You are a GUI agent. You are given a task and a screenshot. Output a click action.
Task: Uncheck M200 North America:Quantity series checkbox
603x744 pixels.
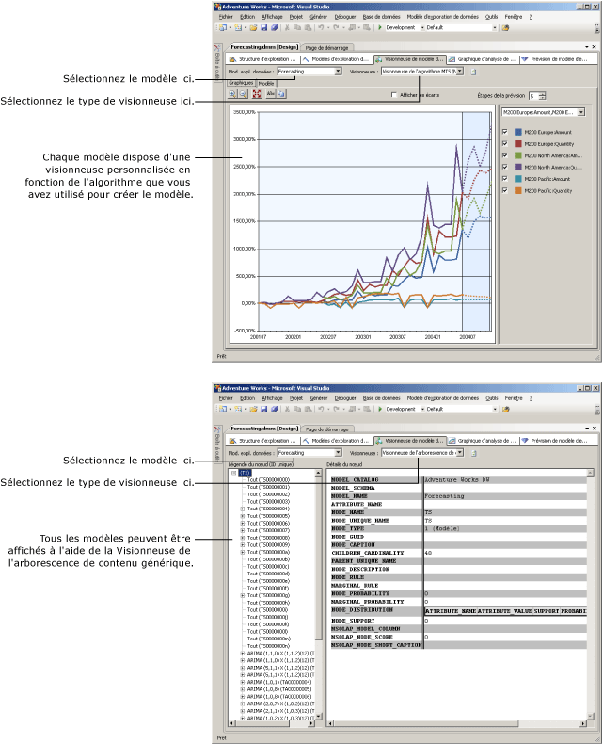pos(505,167)
